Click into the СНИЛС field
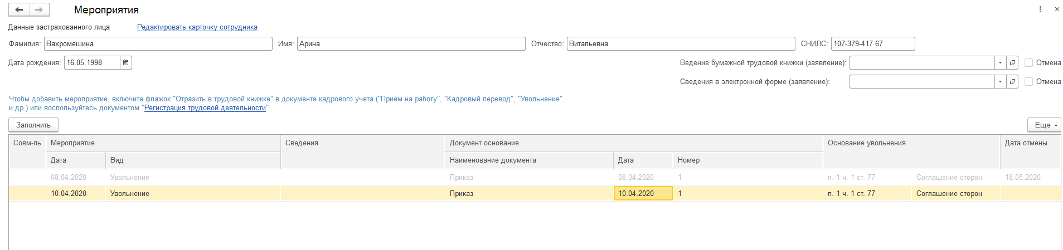 click(x=873, y=44)
